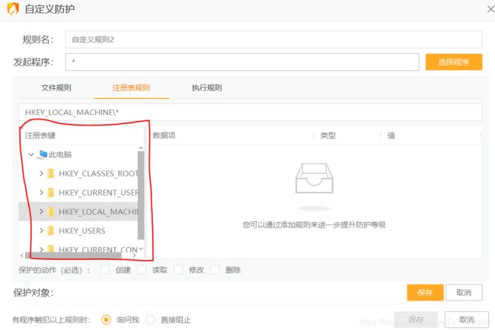Expand the HKEY_USERS node
This screenshot has width=495, height=331.
coord(41,231)
